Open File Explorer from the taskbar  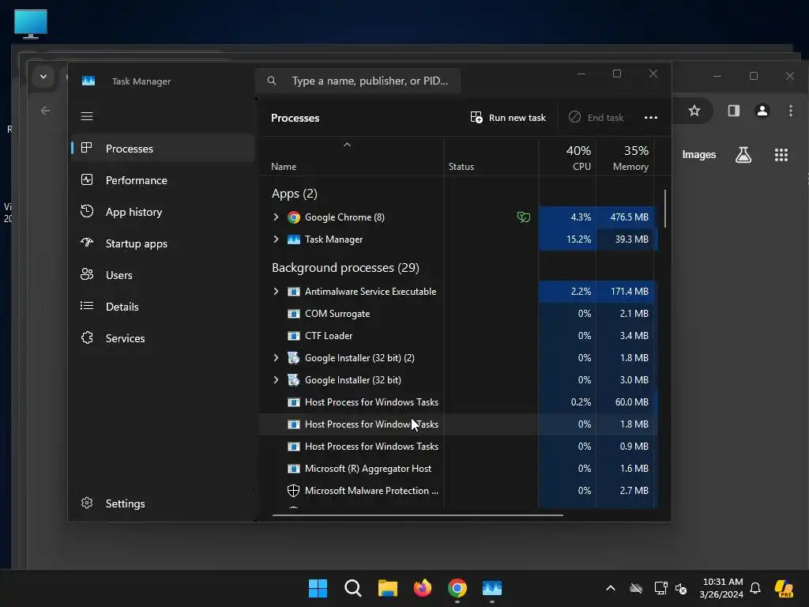click(387, 588)
